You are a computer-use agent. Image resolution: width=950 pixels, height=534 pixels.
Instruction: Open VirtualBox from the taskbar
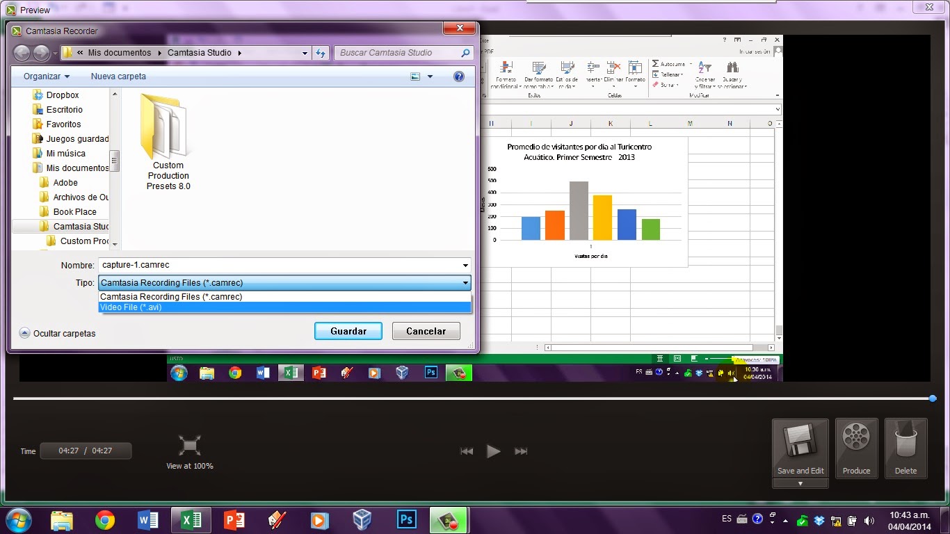[x=362, y=520]
